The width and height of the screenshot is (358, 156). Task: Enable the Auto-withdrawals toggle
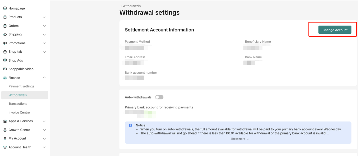[159, 97]
